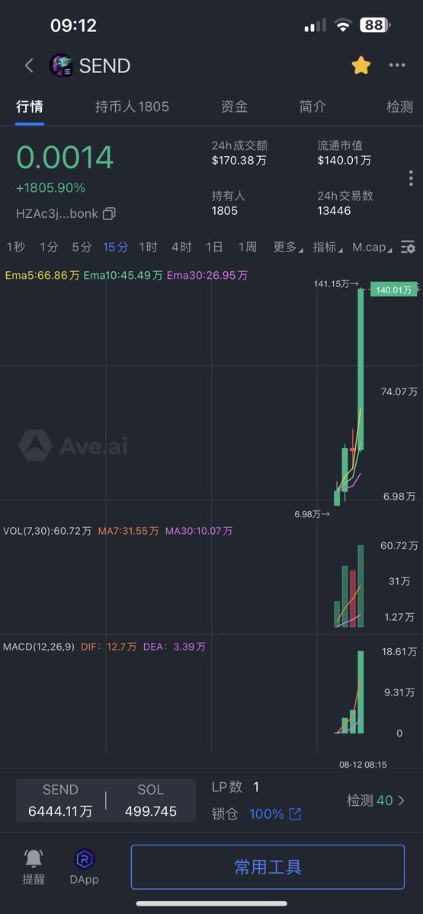423x914 pixels.
Task: Switch to the 持币人 1805 tab
Action: tap(132, 107)
